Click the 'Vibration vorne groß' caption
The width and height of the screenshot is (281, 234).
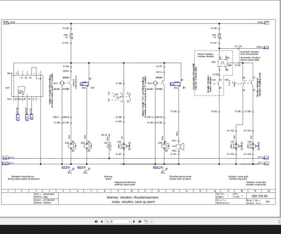click(238, 176)
